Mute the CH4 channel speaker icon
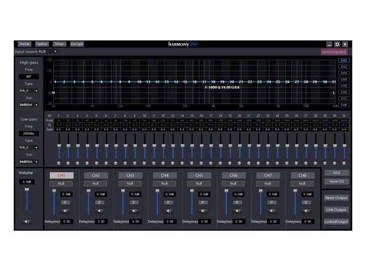 [169, 211]
